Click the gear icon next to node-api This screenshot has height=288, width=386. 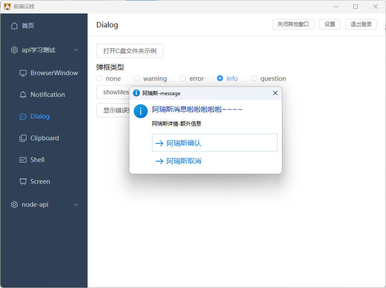coord(14,205)
